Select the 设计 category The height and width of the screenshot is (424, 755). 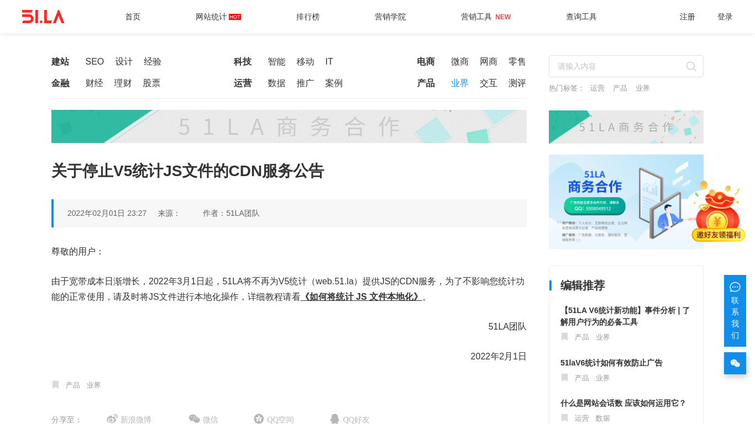(124, 62)
